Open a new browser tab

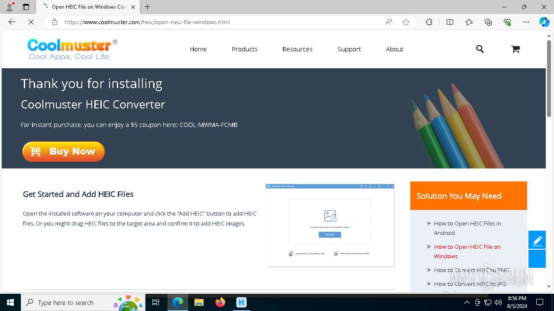tap(148, 7)
